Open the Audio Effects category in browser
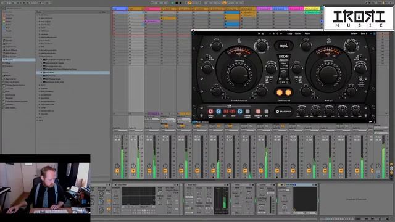395x222 pixels. (11, 50)
